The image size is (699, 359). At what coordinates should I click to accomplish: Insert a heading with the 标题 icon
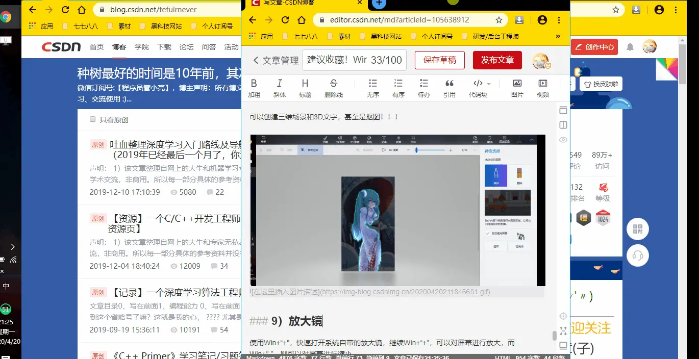pos(305,87)
